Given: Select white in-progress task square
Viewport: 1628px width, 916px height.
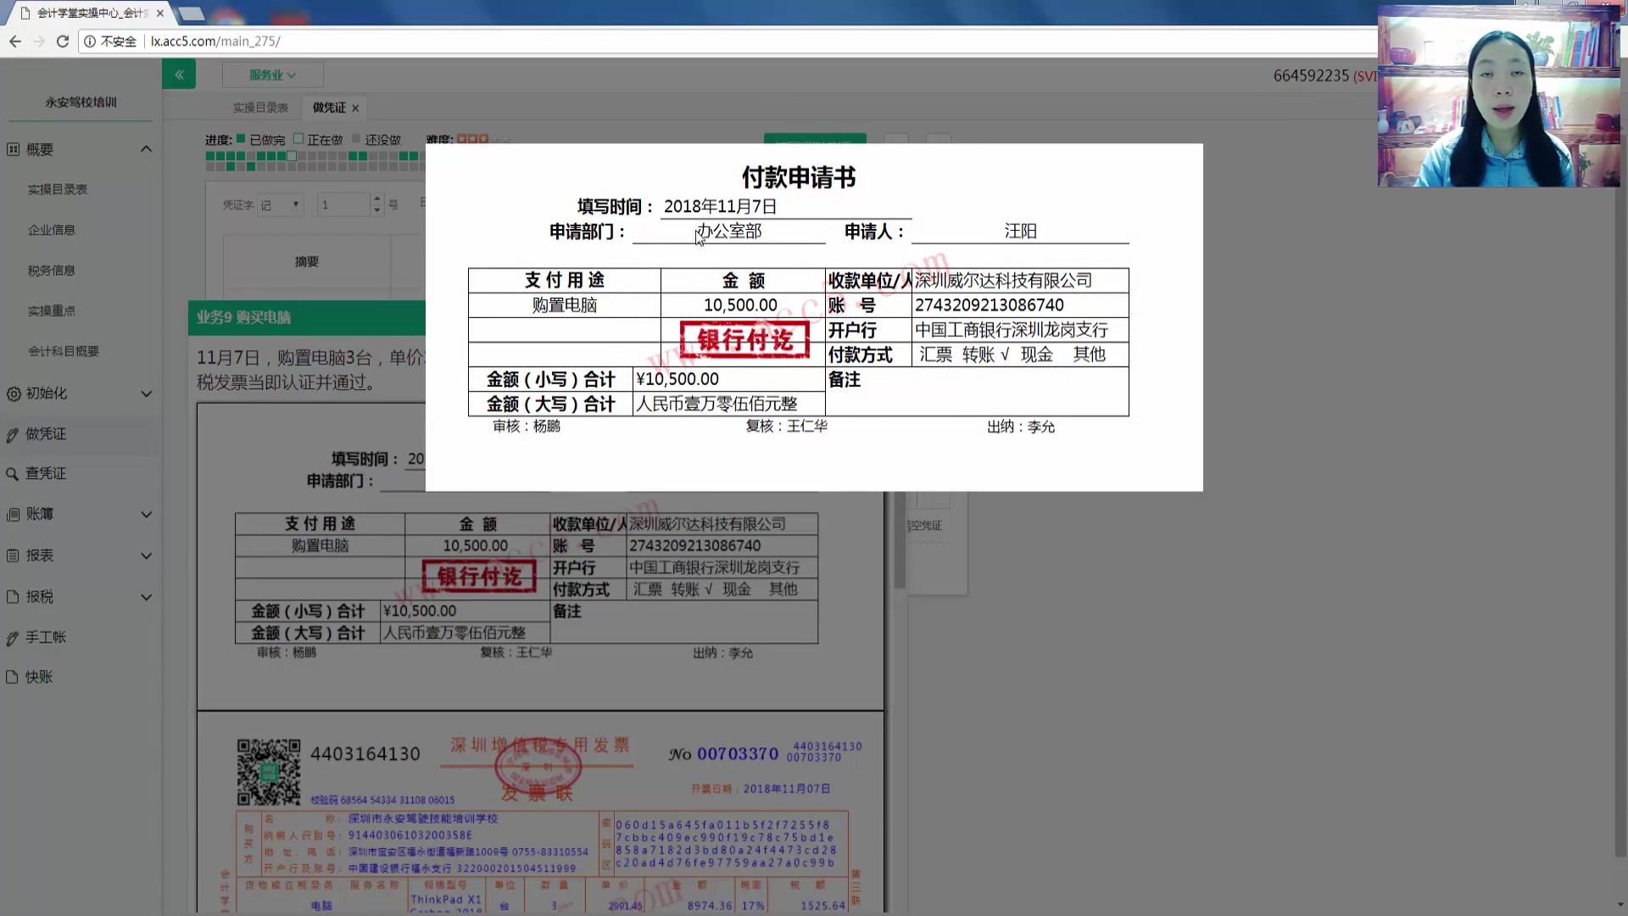Looking at the screenshot, I should tap(292, 156).
